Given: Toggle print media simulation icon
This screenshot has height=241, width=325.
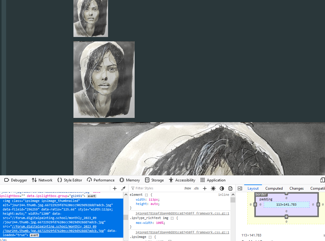Looking at the screenshot, I should coord(230,188).
